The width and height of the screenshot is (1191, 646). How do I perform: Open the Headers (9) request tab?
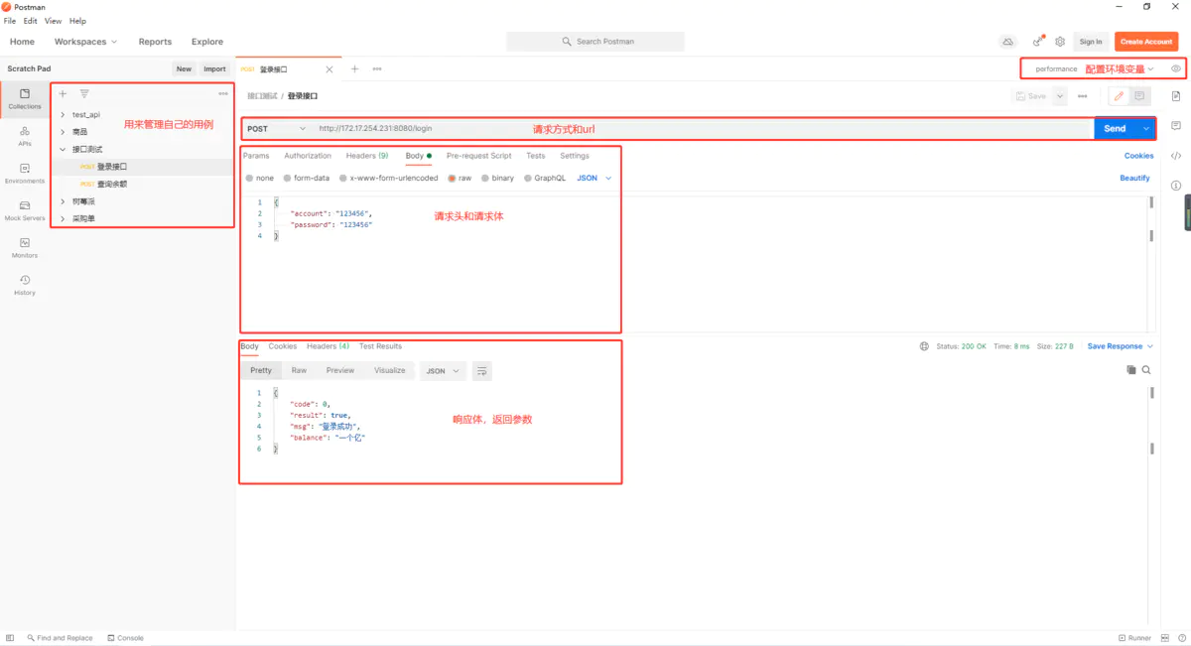[x=367, y=156]
